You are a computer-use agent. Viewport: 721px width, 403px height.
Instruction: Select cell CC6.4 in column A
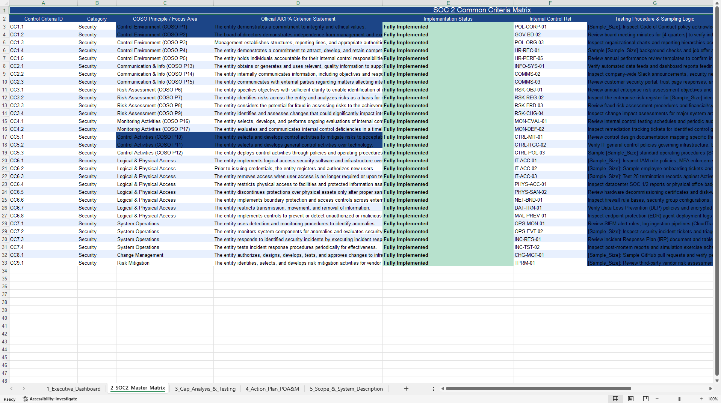pyautogui.click(x=43, y=184)
